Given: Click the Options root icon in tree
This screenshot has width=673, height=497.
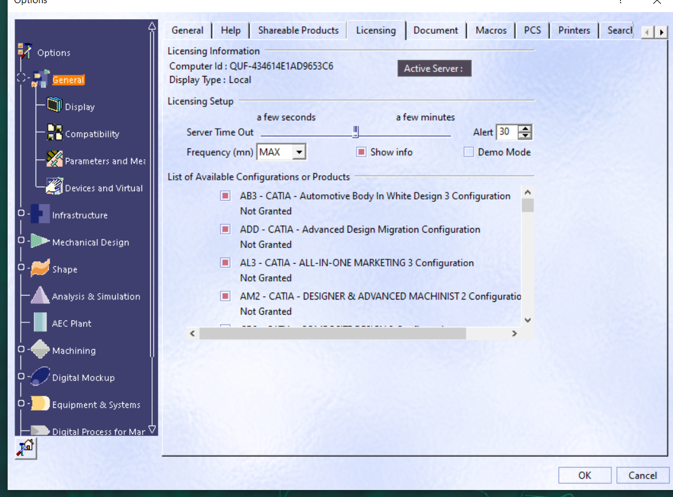Looking at the screenshot, I should click(x=25, y=51).
